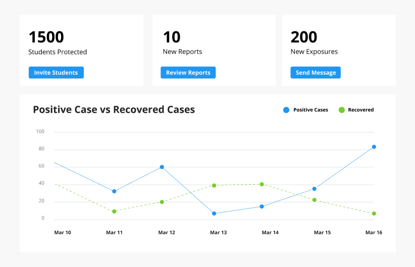Image resolution: width=415 pixels, height=267 pixels.
Task: Click the 40 y-axis label
Action: [x=41, y=183]
